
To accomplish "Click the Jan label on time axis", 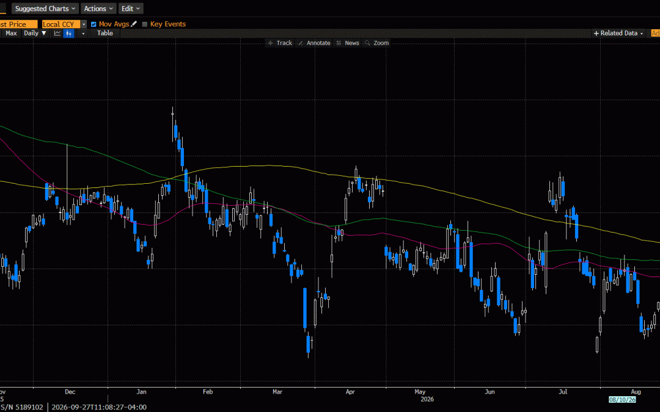I will point(141,392).
